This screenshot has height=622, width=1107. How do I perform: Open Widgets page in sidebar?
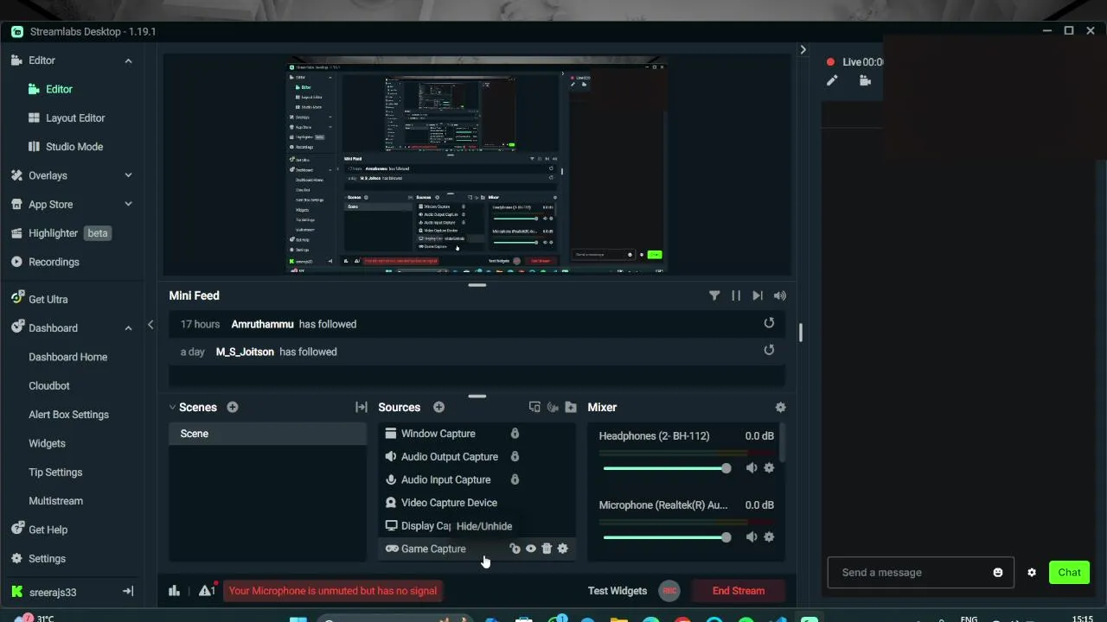pos(47,443)
